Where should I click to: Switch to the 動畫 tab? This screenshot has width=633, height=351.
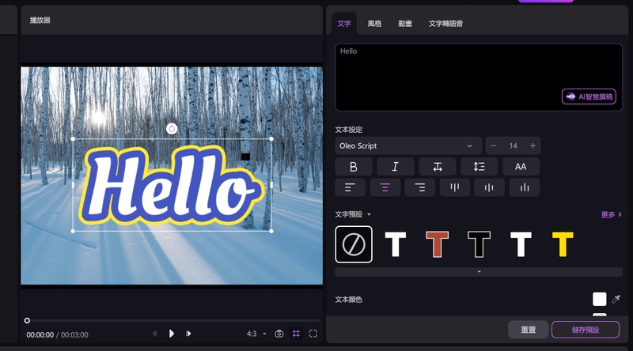click(405, 24)
